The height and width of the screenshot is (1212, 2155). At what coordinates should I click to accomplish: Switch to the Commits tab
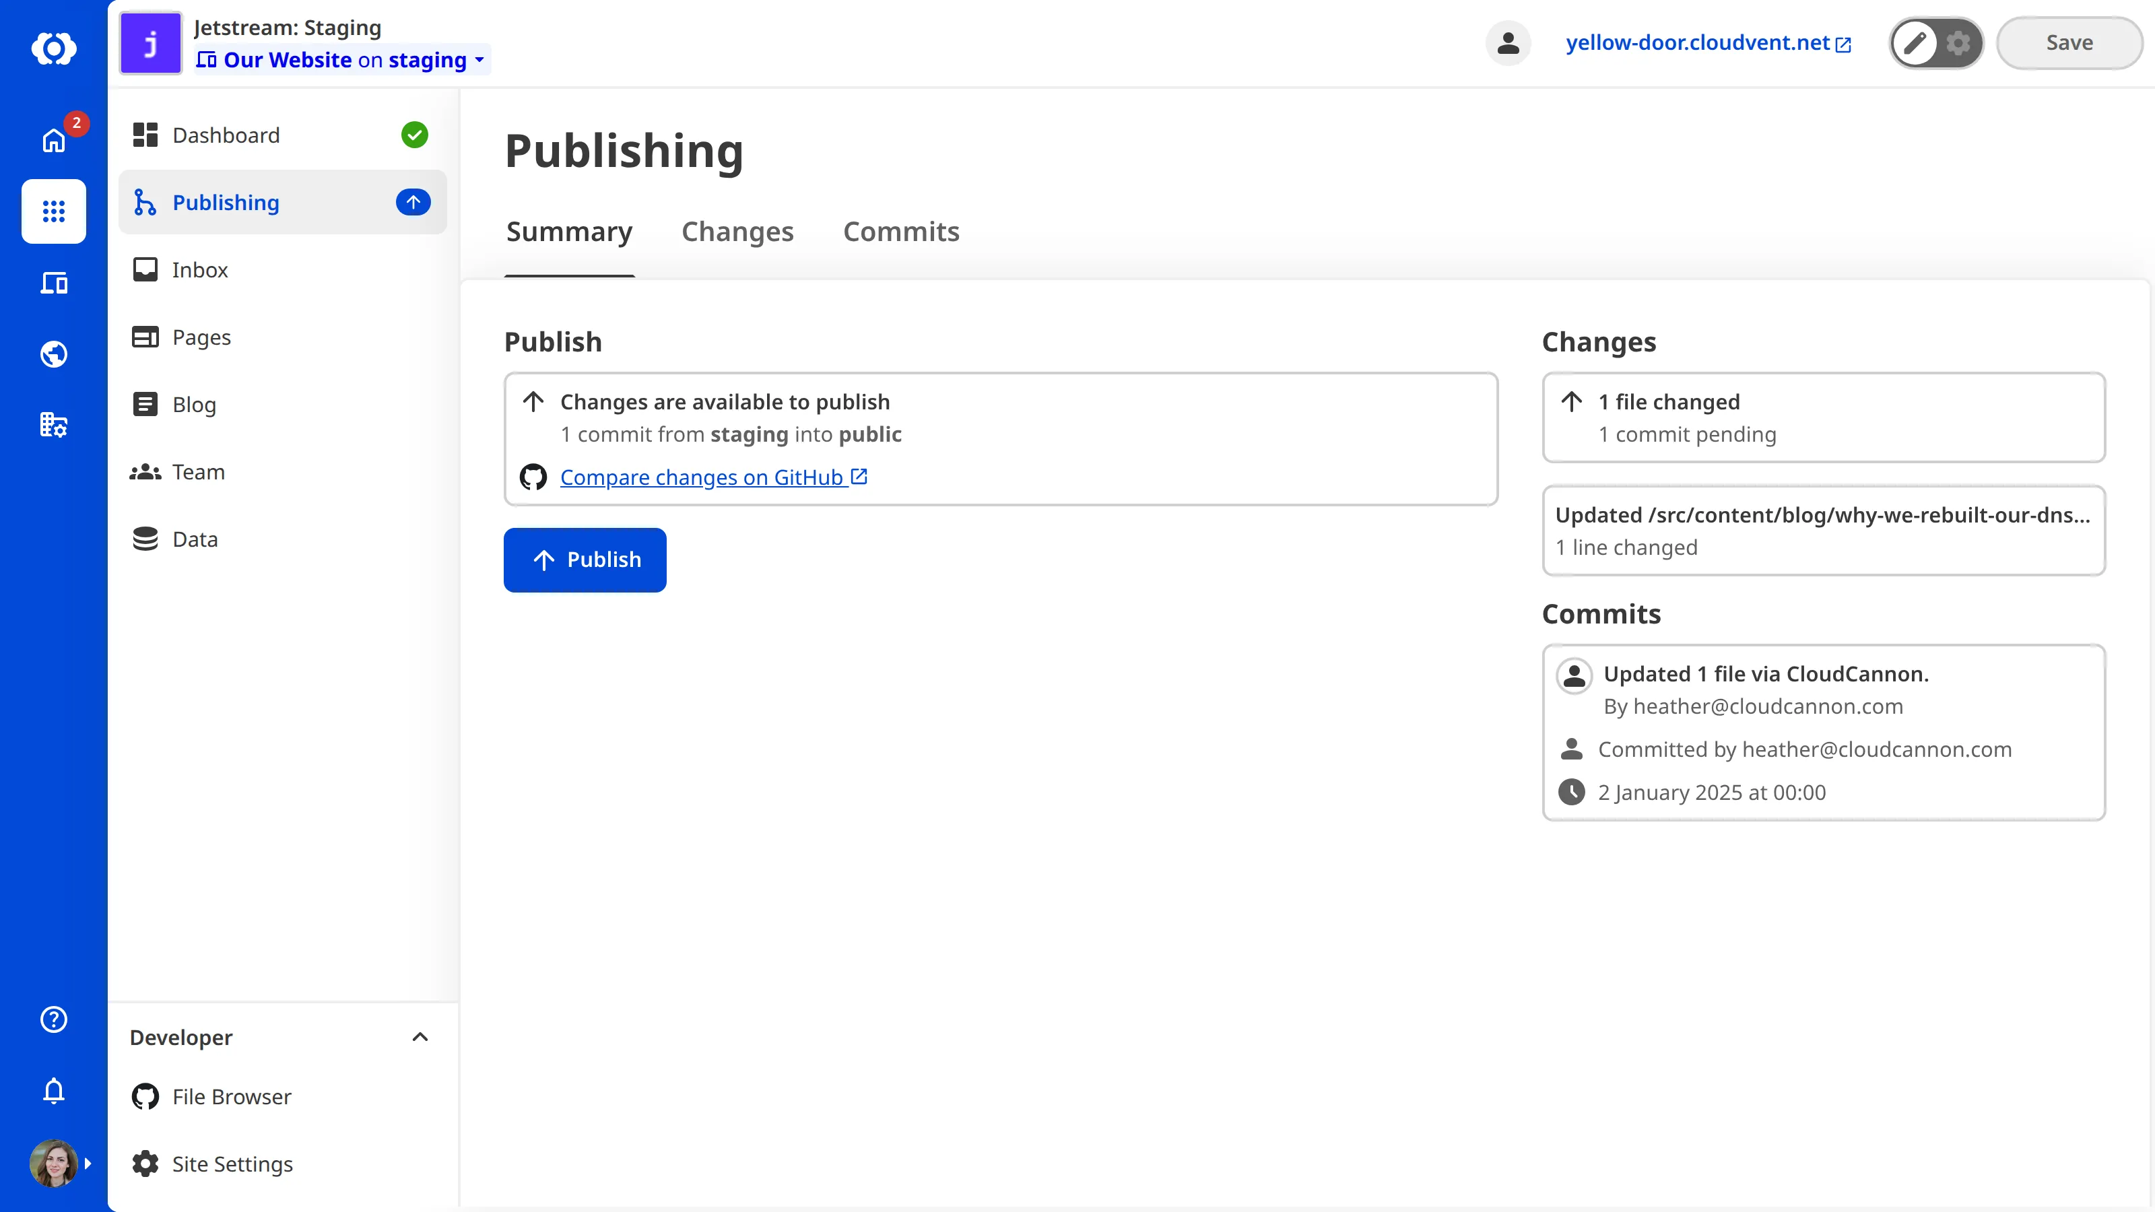pyautogui.click(x=901, y=232)
